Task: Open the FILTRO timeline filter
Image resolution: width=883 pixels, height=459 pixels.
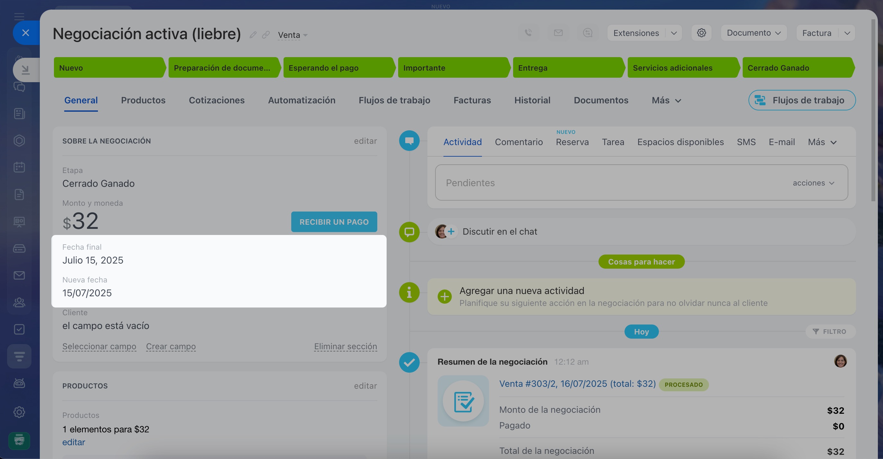Action: click(830, 332)
